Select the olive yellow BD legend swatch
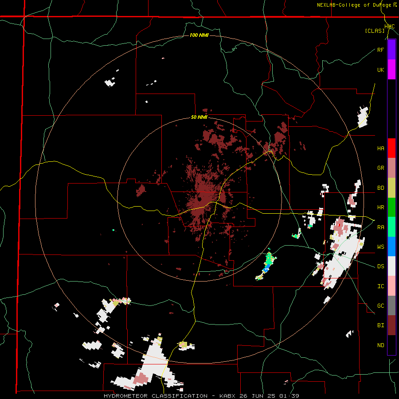This screenshot has width=399, height=399. [x=391, y=188]
